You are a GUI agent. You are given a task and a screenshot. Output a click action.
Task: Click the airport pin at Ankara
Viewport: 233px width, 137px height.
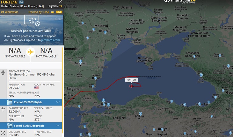coord(141,114)
